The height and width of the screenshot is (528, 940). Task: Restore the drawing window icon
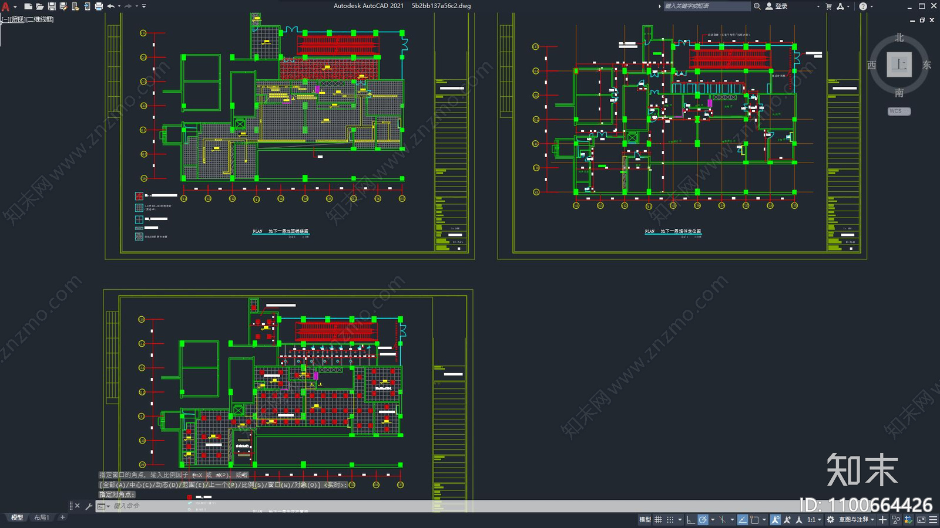(922, 20)
